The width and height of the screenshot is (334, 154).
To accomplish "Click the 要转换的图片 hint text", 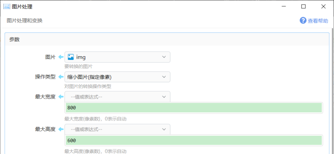I will (x=78, y=67).
